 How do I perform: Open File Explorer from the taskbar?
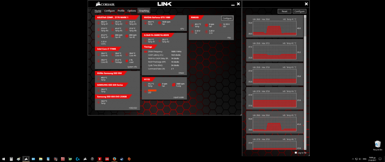pyautogui.click(x=40, y=158)
